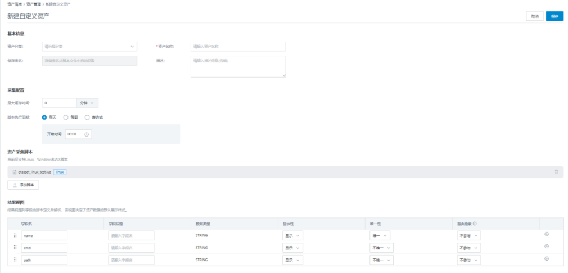Open the 唯一 dropdown in name row
The height and width of the screenshot is (273, 568).
[x=380, y=235]
